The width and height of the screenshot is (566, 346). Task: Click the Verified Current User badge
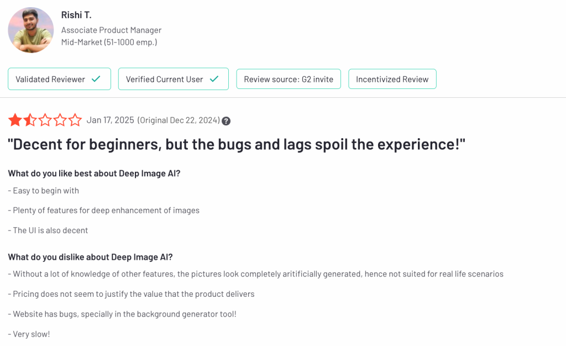pos(173,79)
